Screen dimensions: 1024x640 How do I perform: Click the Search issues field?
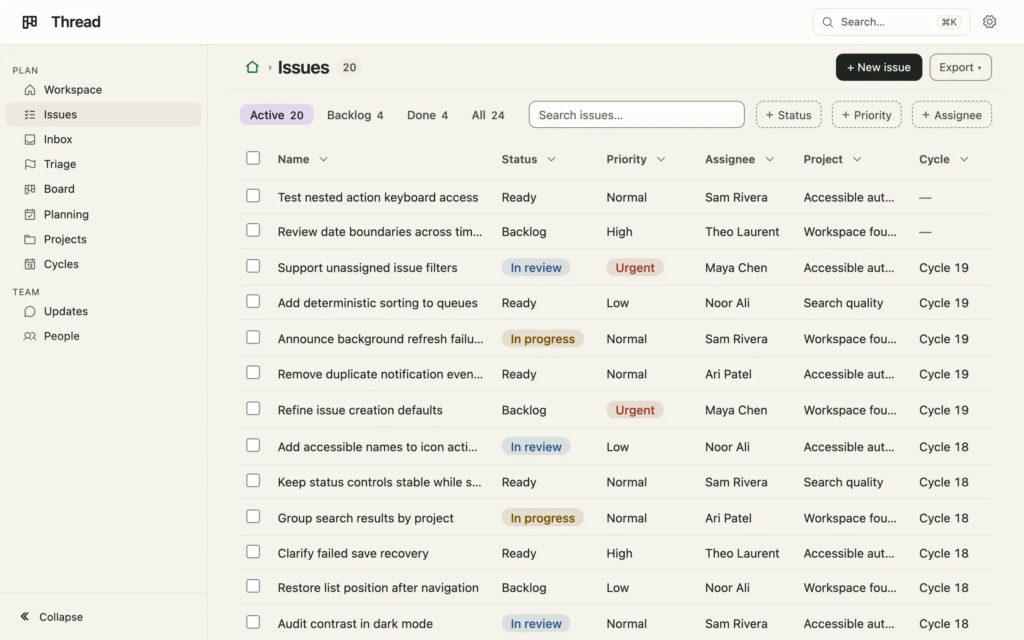click(636, 115)
